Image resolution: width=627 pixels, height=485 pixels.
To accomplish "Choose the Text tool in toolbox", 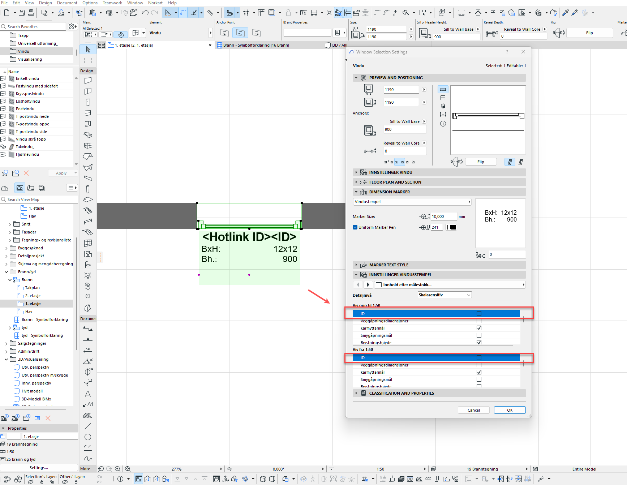I will [x=88, y=394].
